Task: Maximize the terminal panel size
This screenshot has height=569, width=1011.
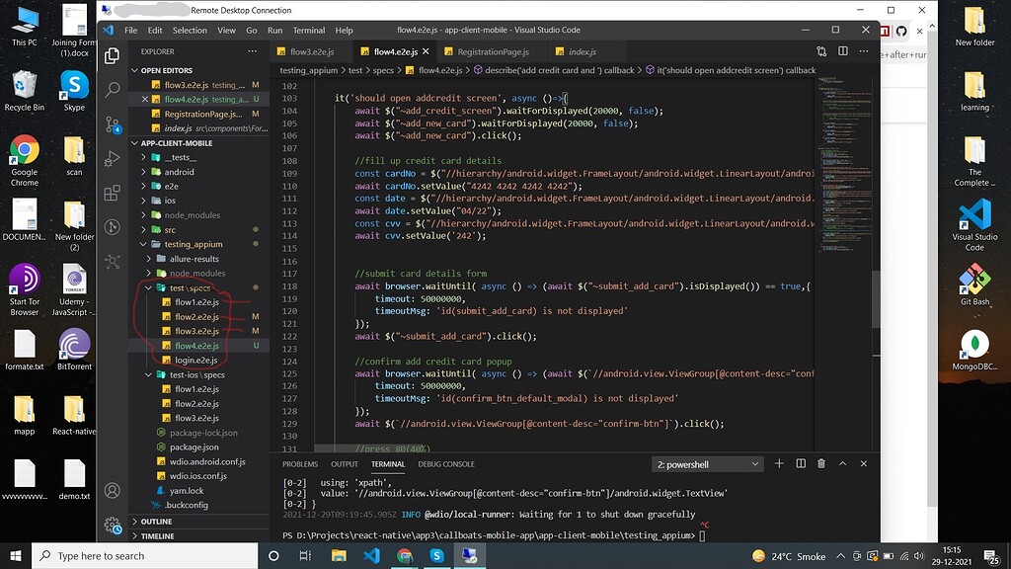Action: click(x=843, y=464)
